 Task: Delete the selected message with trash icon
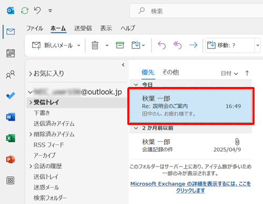95,45
